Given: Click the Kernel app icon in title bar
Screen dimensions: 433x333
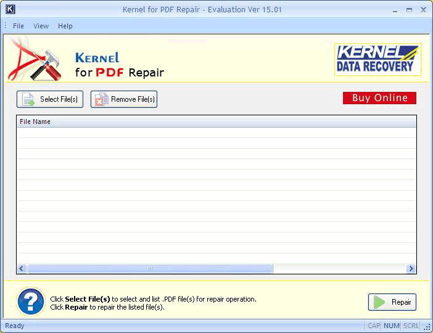Looking at the screenshot, I should pyautogui.click(x=10, y=10).
